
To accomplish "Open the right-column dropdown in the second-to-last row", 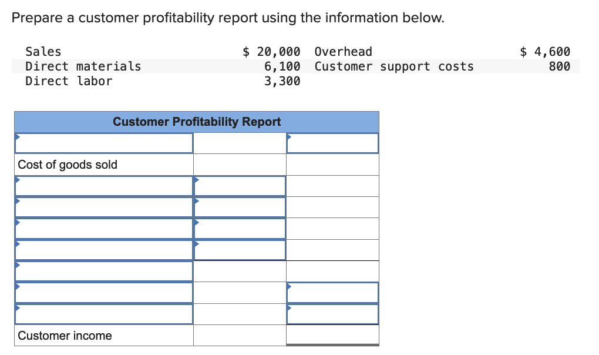I will [x=332, y=292].
